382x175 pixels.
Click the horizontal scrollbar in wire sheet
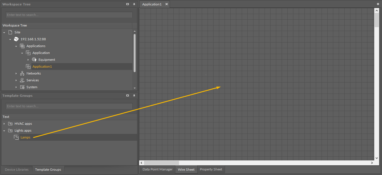click(x=162, y=163)
